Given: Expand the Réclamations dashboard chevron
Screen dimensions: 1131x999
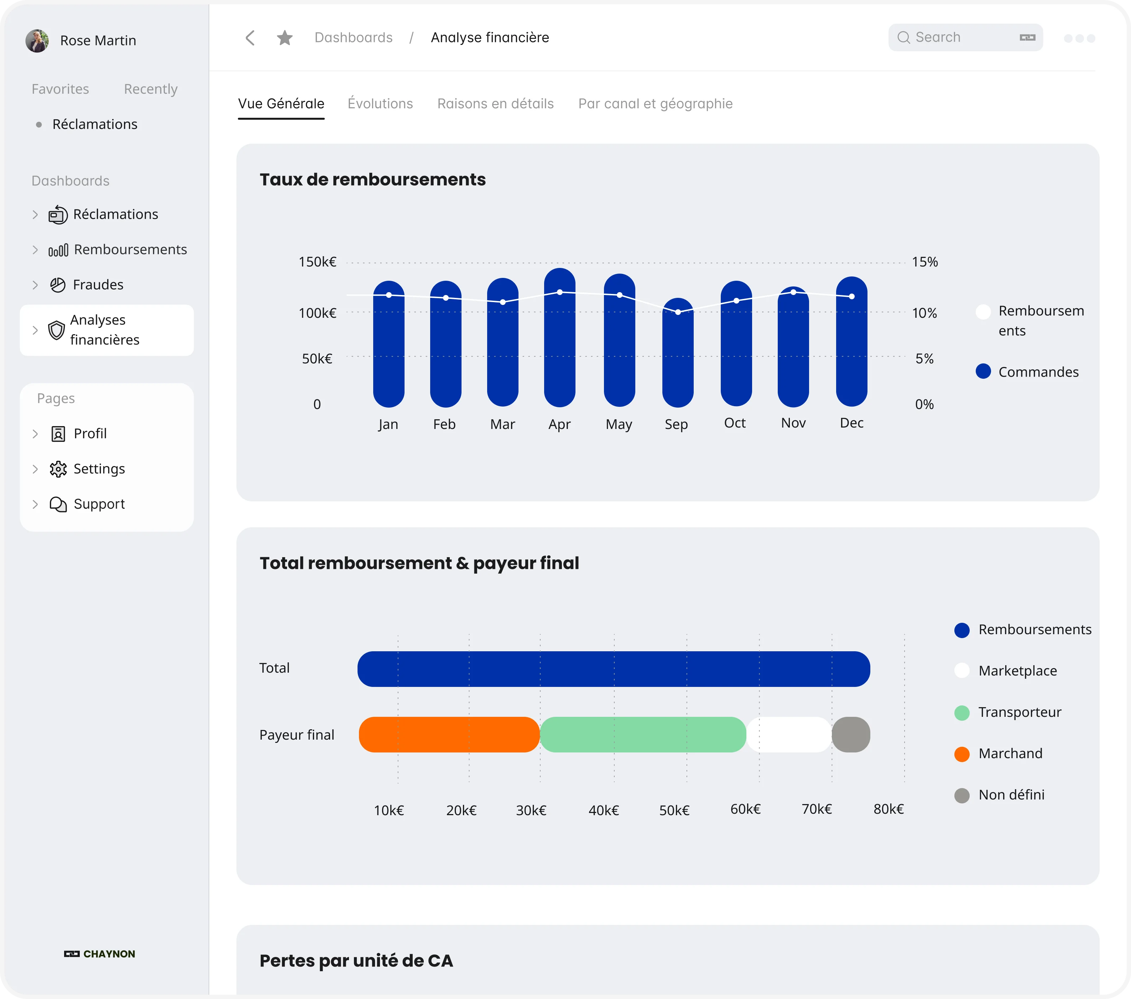Looking at the screenshot, I should coord(35,215).
